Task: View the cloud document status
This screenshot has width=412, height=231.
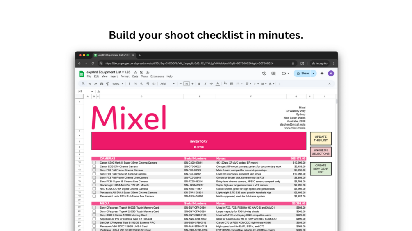Action: 148,72
